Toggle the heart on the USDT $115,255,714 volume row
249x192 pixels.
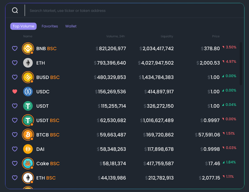15,106
